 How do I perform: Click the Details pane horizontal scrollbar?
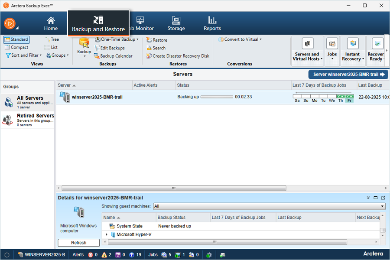click(x=227, y=242)
